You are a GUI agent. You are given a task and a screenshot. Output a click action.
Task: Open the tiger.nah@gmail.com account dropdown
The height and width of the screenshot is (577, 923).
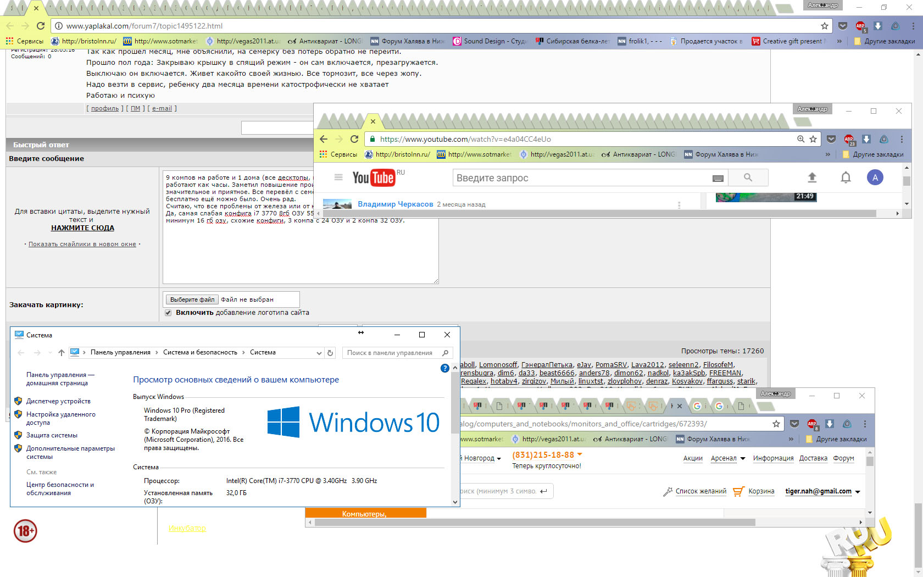pyautogui.click(x=858, y=492)
